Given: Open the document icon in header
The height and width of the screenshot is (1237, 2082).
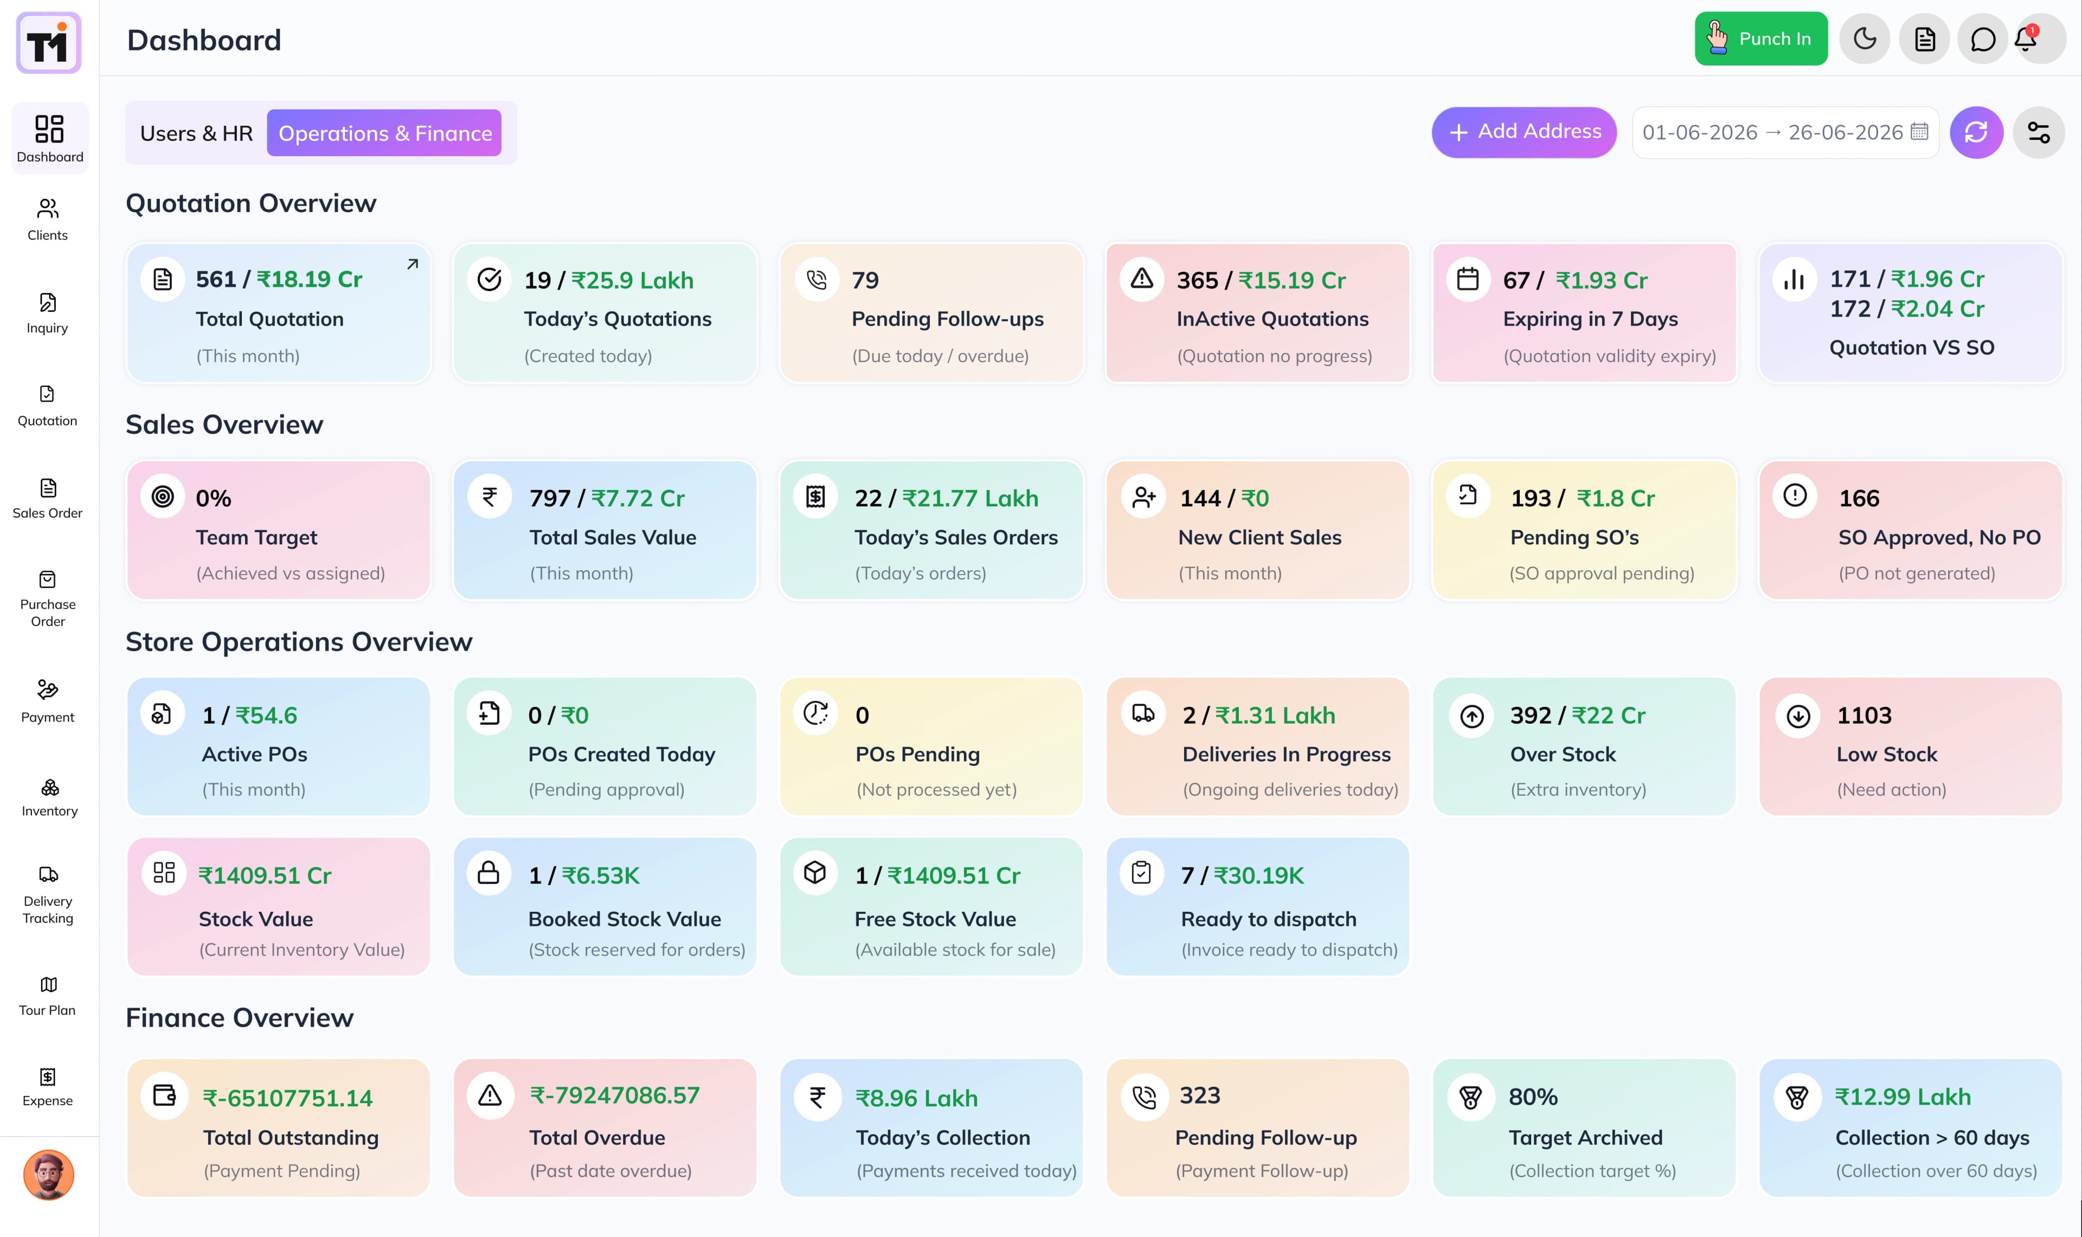Looking at the screenshot, I should 1924,38.
